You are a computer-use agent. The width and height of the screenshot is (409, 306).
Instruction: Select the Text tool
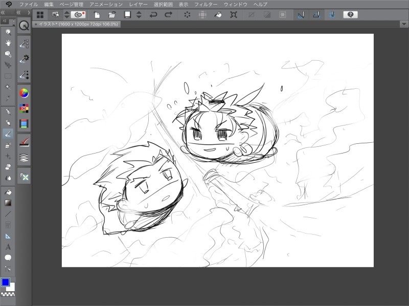(x=8, y=247)
